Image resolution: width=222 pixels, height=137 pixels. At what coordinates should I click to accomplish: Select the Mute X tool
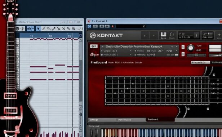click(x=64, y=29)
